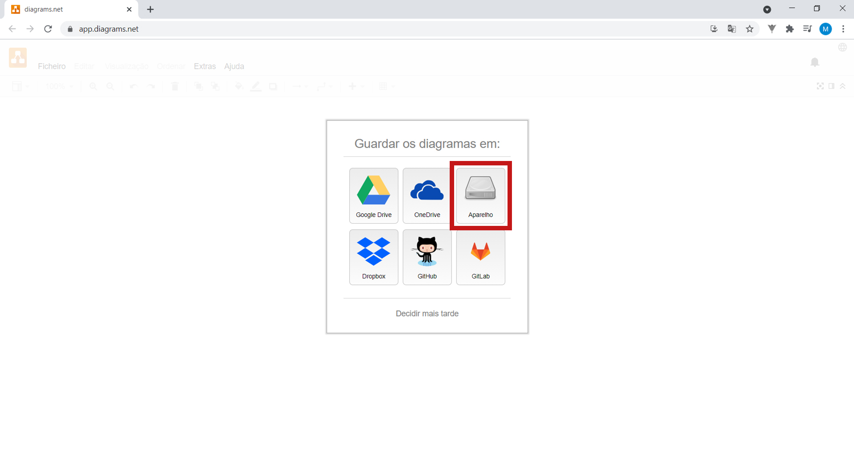Click the undo arrow
The height and width of the screenshot is (458, 854).
[x=133, y=86]
